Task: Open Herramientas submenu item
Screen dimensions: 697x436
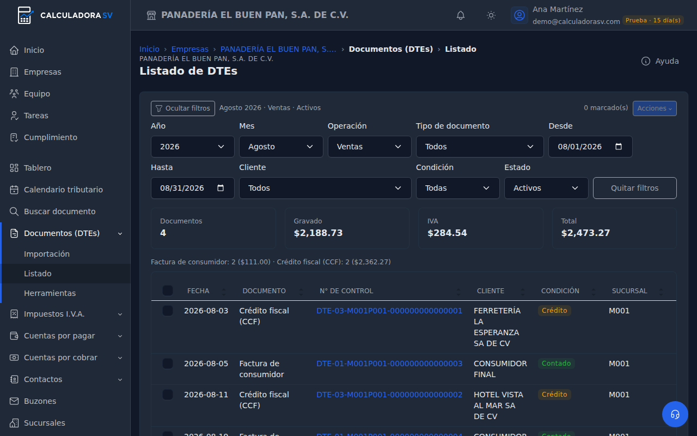Action: click(65, 293)
